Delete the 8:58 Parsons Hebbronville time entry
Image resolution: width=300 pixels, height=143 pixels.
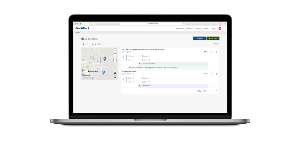[216, 52]
